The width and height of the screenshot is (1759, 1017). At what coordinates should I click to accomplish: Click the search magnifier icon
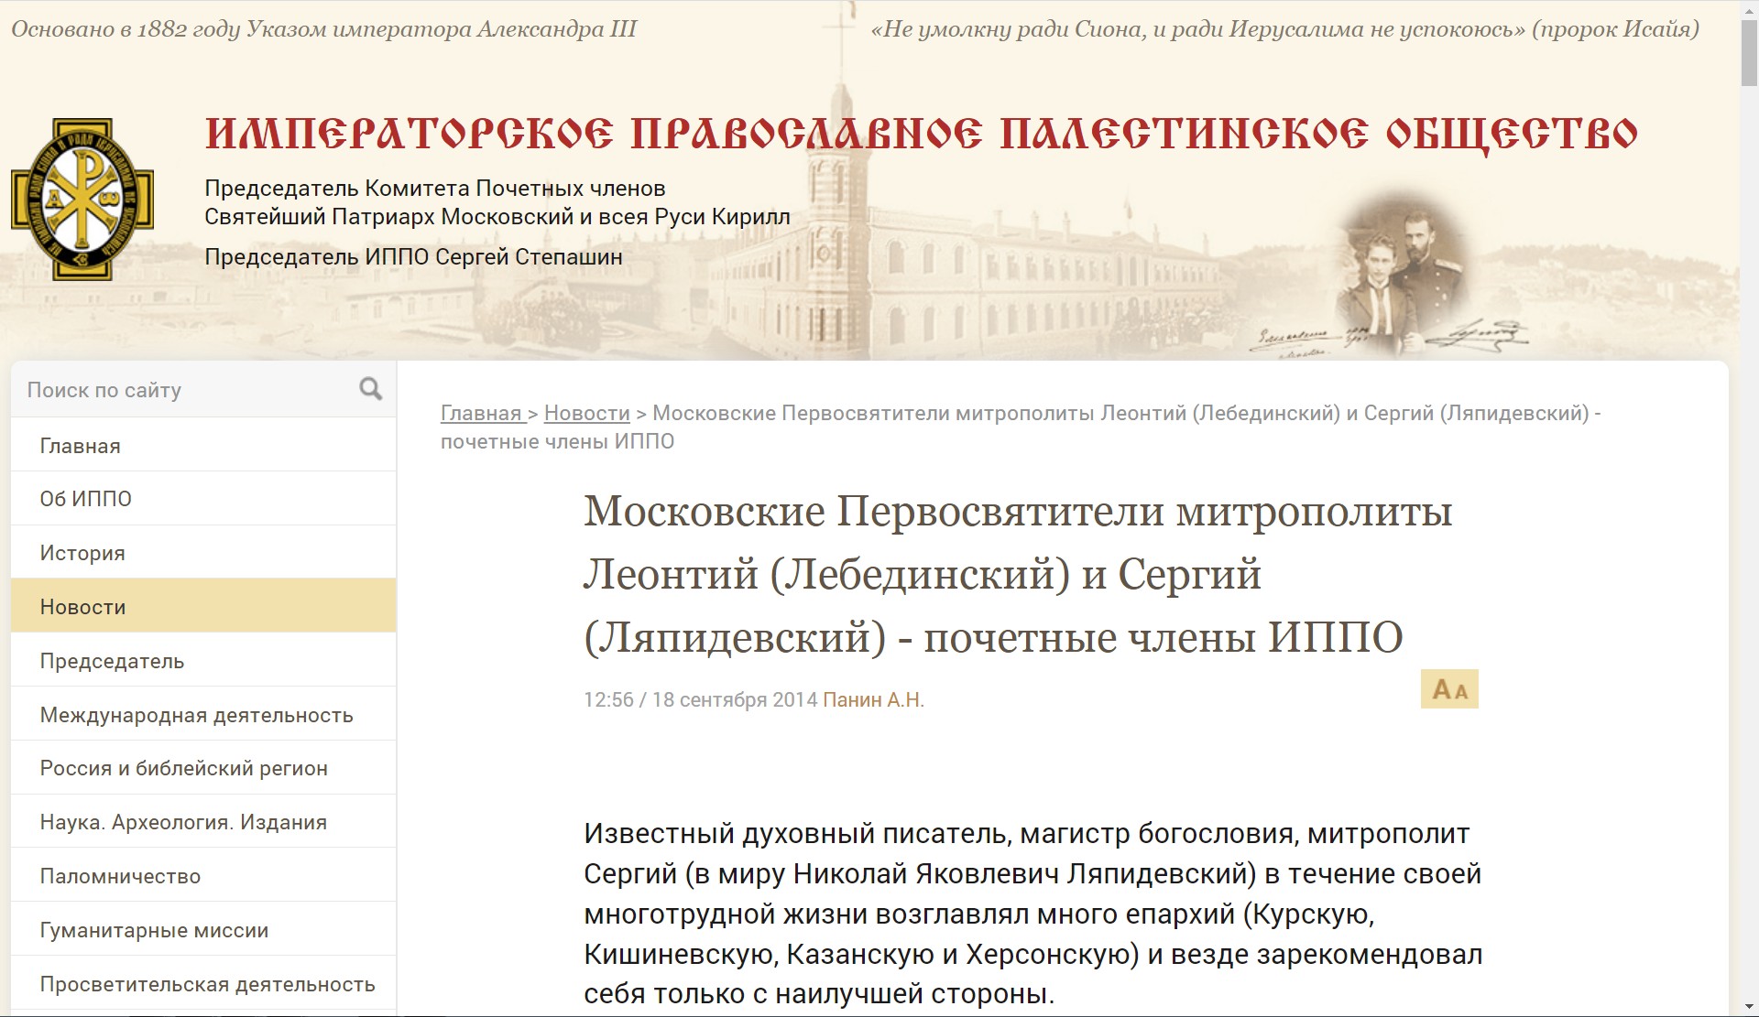click(370, 389)
